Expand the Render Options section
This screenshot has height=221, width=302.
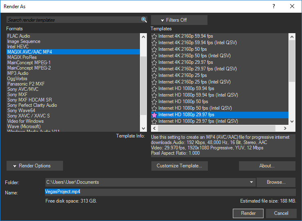click(35, 166)
